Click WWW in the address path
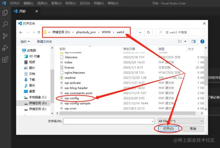Screen dimensions: 220x148 pyautogui.click(x=106, y=32)
